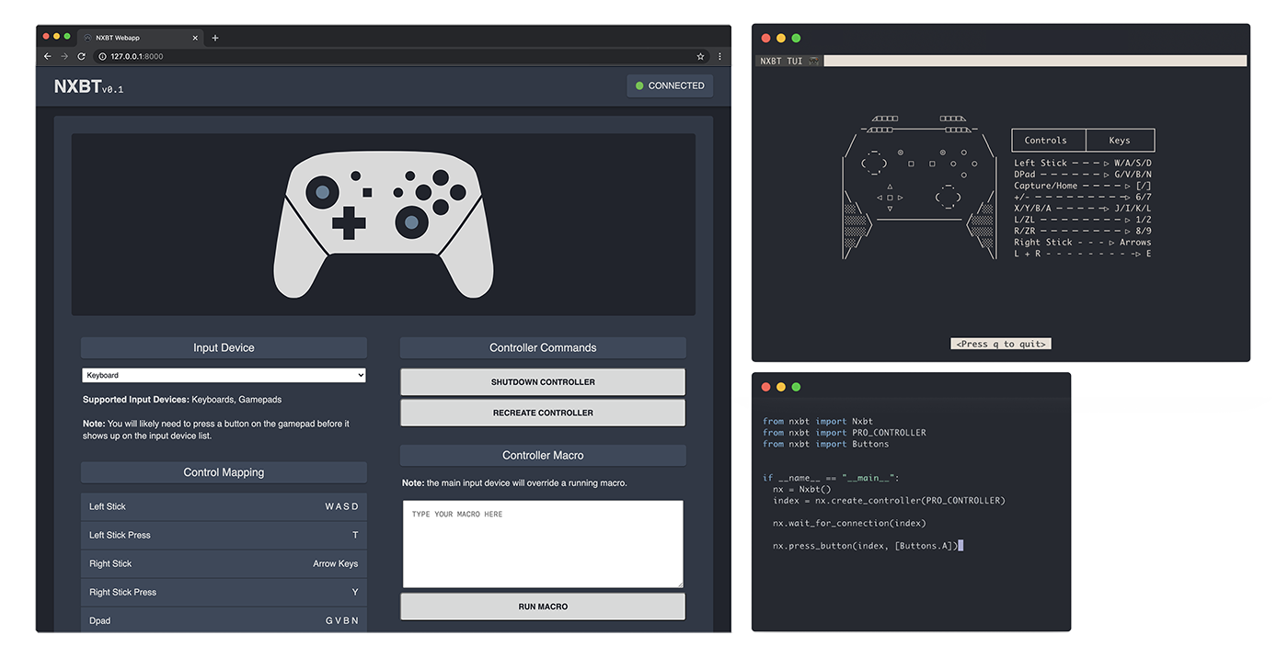Open the browser menu via three-dot icon
The width and height of the screenshot is (1288, 669).
(719, 55)
